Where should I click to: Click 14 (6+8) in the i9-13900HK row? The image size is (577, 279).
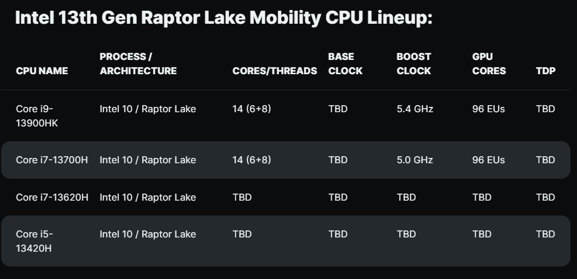[252, 109]
